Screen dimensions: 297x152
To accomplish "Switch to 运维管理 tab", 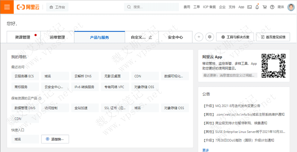I will [x=58, y=37].
